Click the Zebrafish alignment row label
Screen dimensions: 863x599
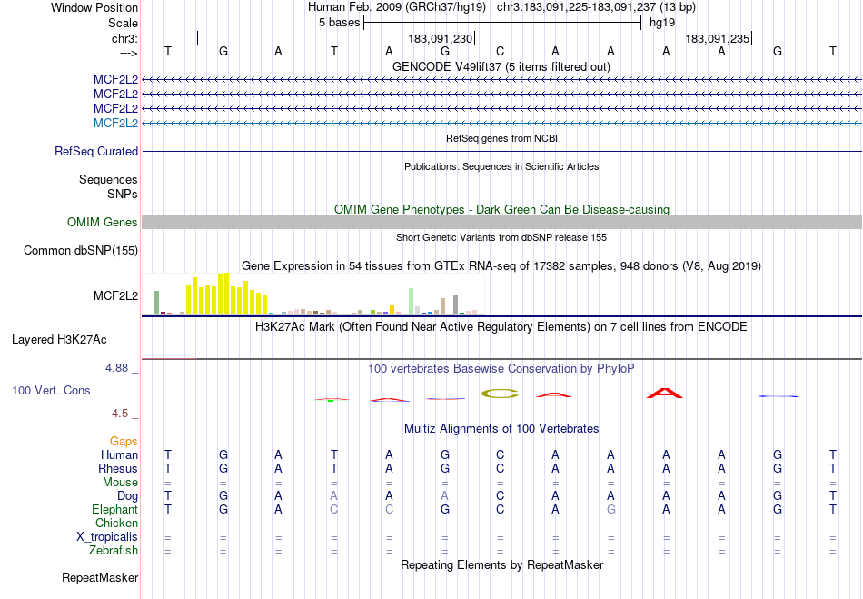(114, 550)
